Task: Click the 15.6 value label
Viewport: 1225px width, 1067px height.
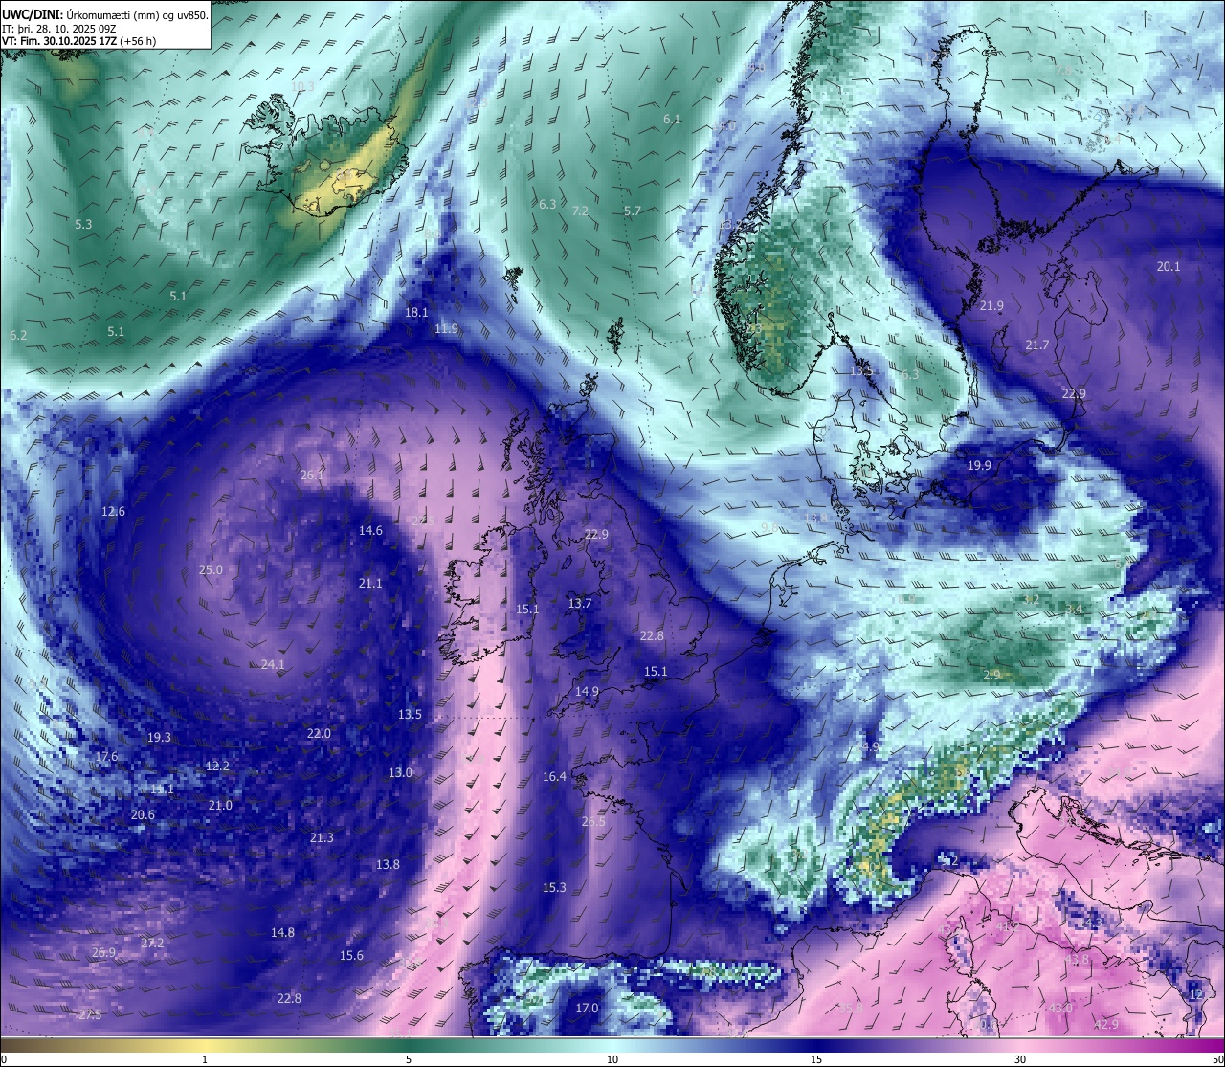Action: (351, 955)
